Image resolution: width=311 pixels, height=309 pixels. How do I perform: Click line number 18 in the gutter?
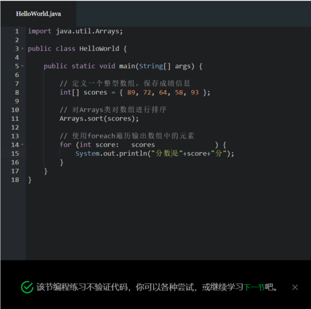point(15,180)
